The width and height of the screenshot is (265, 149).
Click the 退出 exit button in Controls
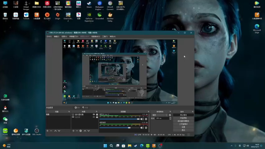[184, 130]
